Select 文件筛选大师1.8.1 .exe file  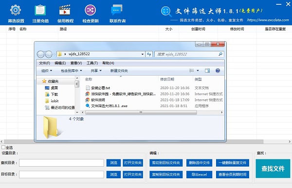(107, 106)
